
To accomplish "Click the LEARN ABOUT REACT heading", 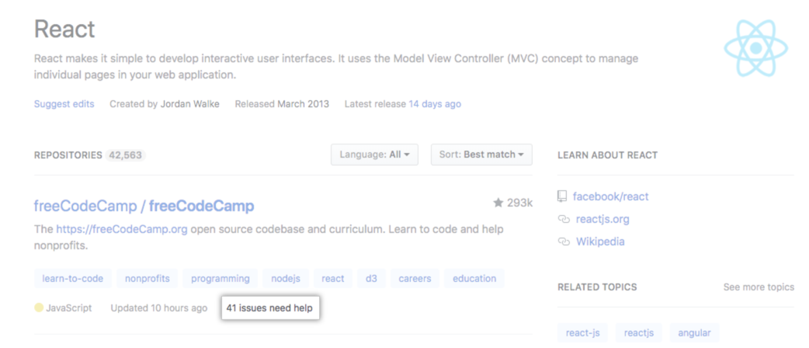I will coord(607,155).
